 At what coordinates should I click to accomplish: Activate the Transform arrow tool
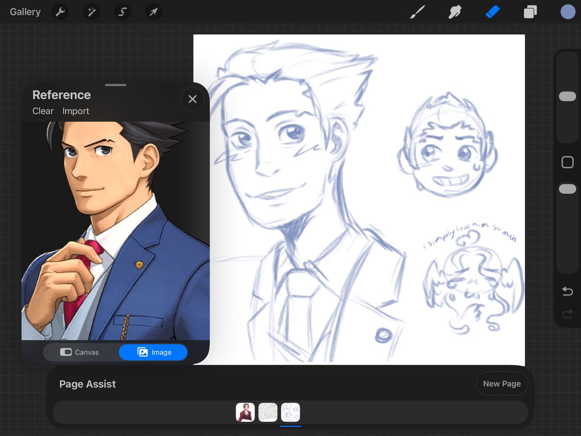[153, 12]
